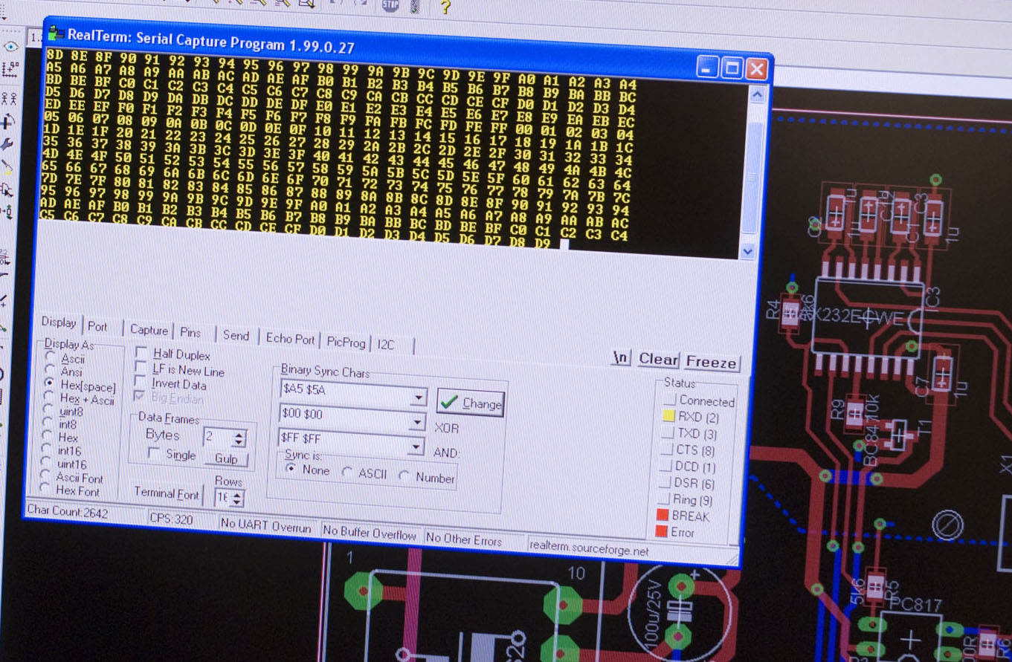The width and height of the screenshot is (1012, 662).
Task: Toggle the Big Endian checkbox
Action: pos(139,396)
